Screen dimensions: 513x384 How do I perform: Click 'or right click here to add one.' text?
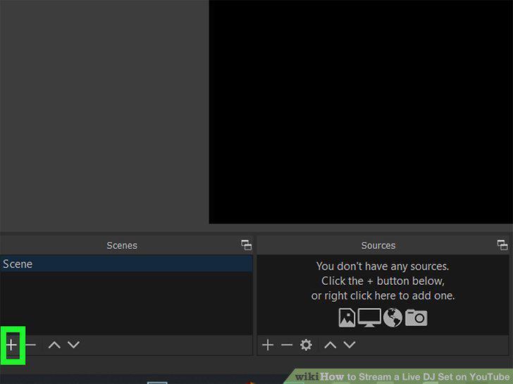(383, 296)
